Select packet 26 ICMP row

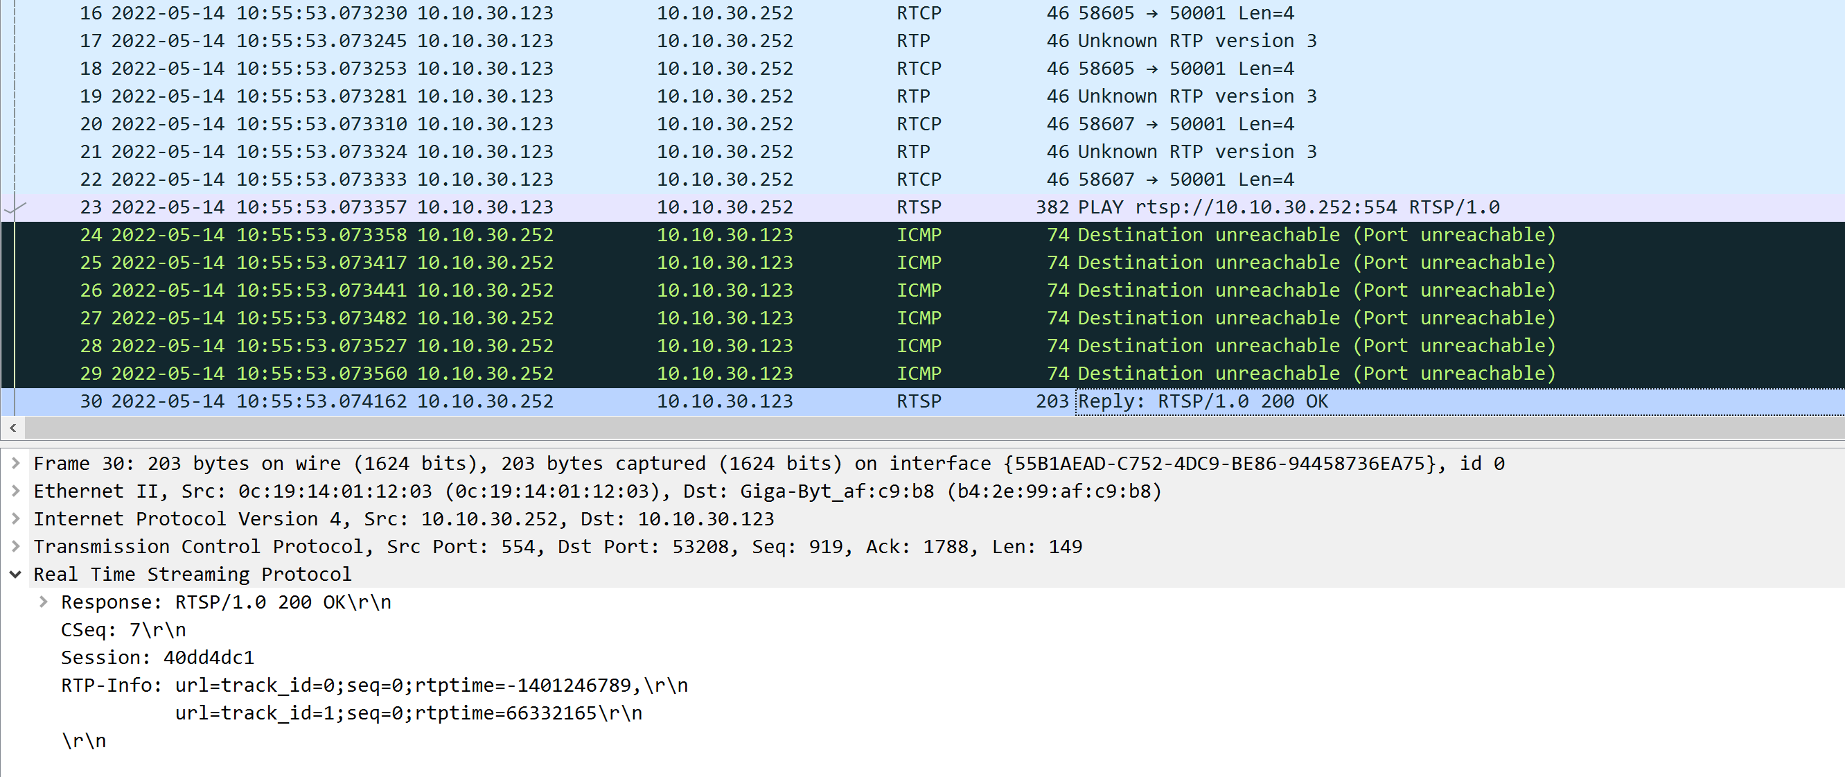click(923, 290)
